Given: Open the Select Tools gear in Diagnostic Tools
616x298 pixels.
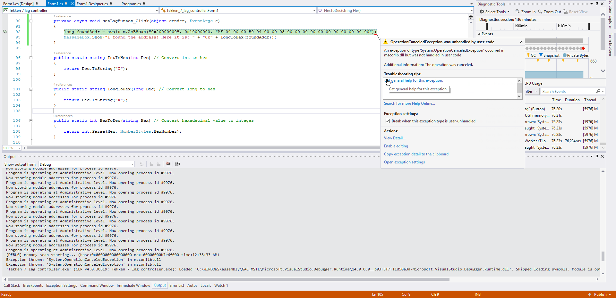Looking at the screenshot, I should 494,12.
